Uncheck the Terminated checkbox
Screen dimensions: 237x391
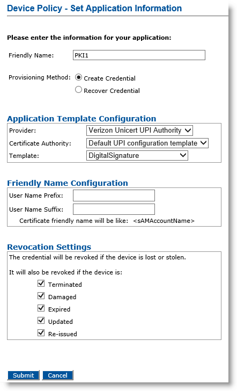41,284
